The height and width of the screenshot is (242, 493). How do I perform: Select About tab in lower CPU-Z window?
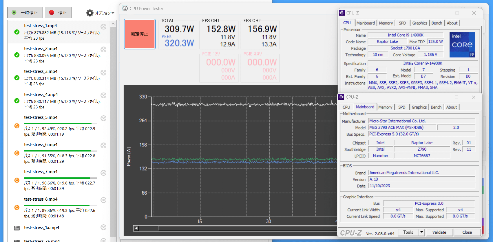pyautogui.click(x=452, y=107)
